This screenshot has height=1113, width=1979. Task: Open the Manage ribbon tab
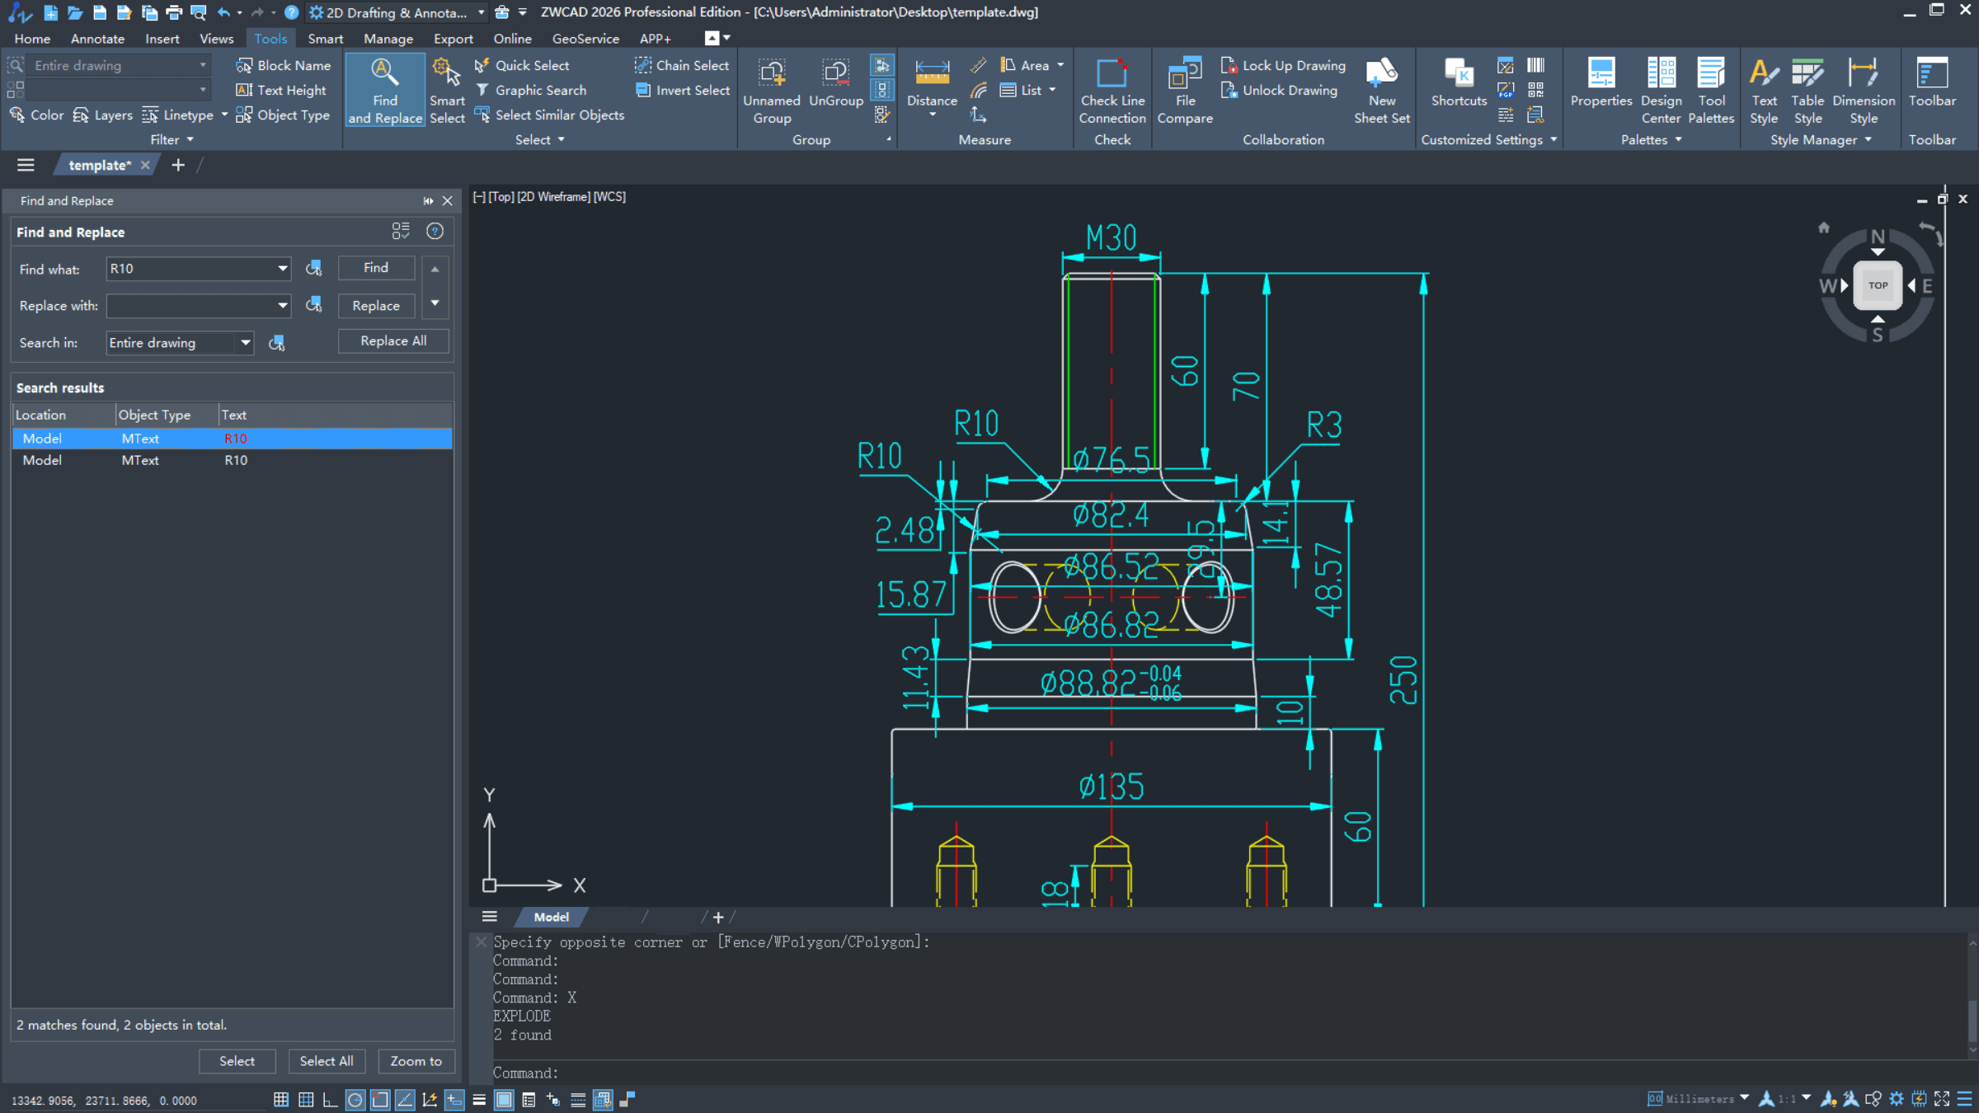point(388,39)
